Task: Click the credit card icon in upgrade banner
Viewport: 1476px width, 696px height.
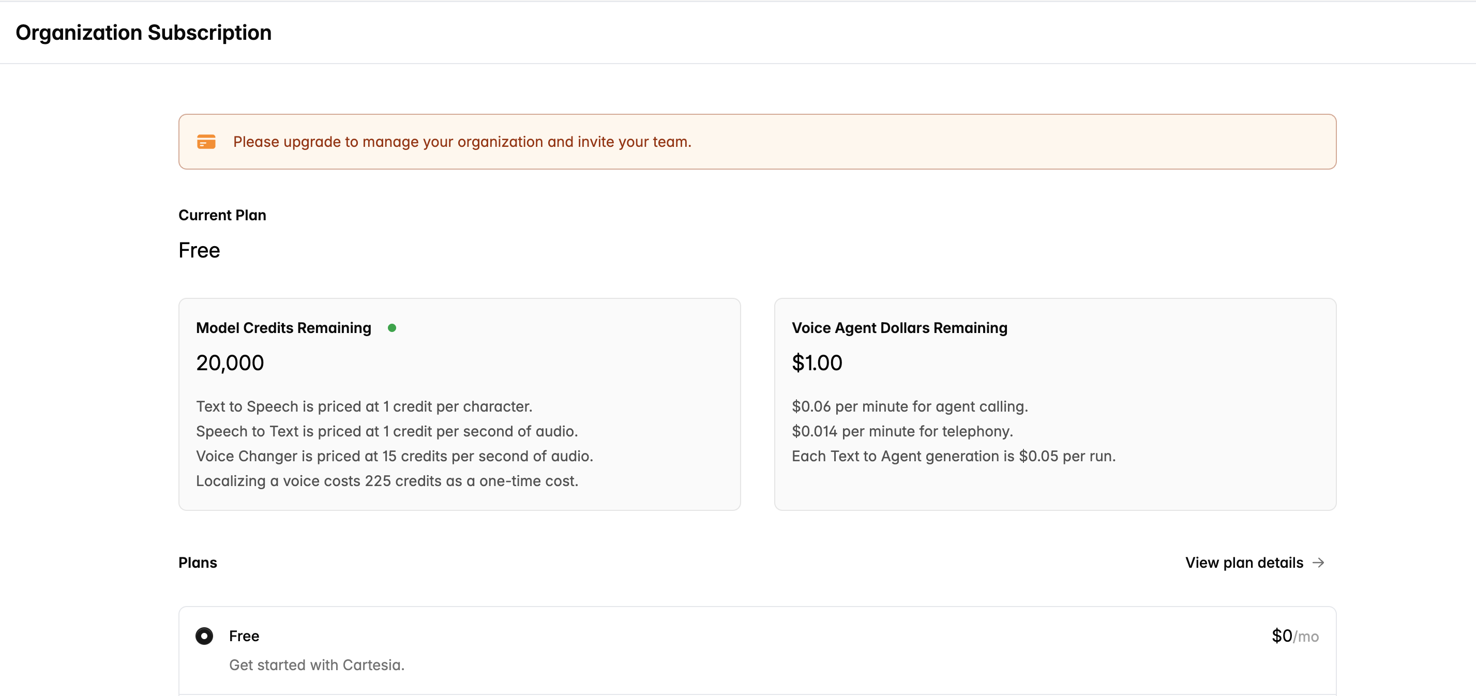Action: [206, 142]
